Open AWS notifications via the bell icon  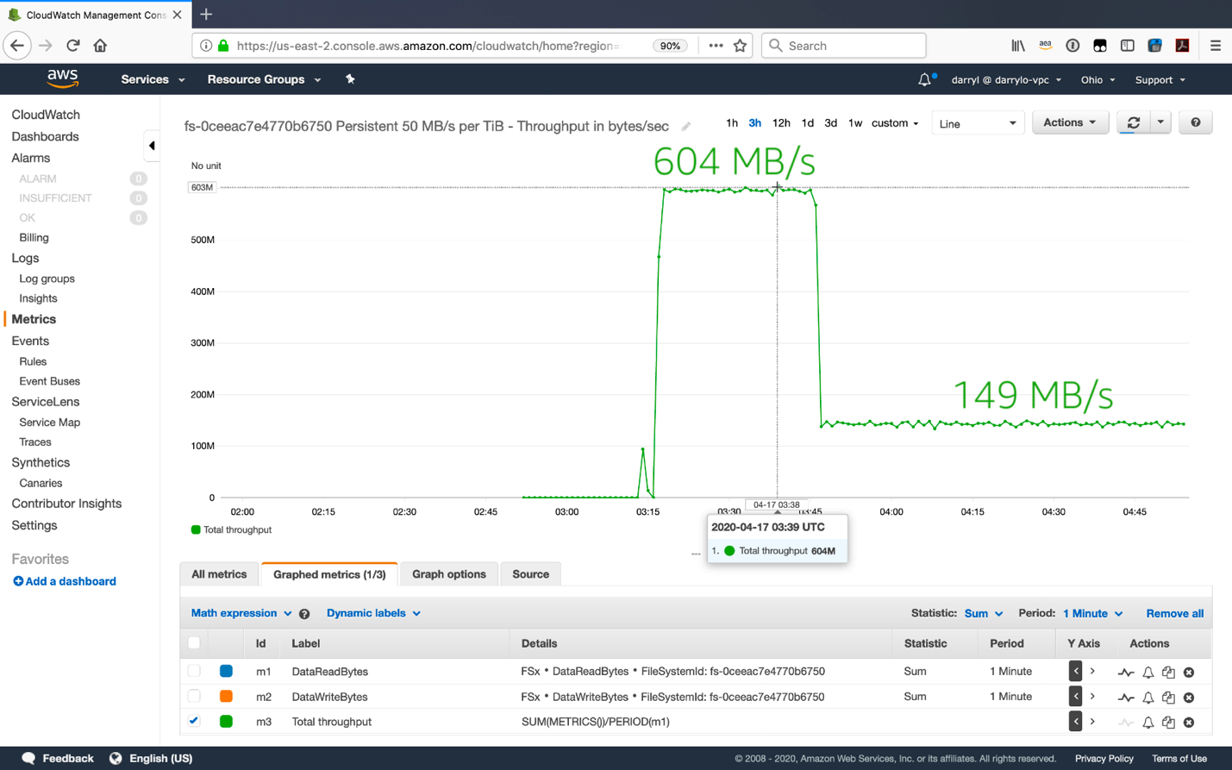coord(923,78)
